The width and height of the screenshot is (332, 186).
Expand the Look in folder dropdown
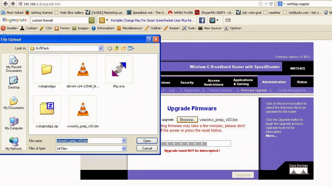[x=101, y=48]
